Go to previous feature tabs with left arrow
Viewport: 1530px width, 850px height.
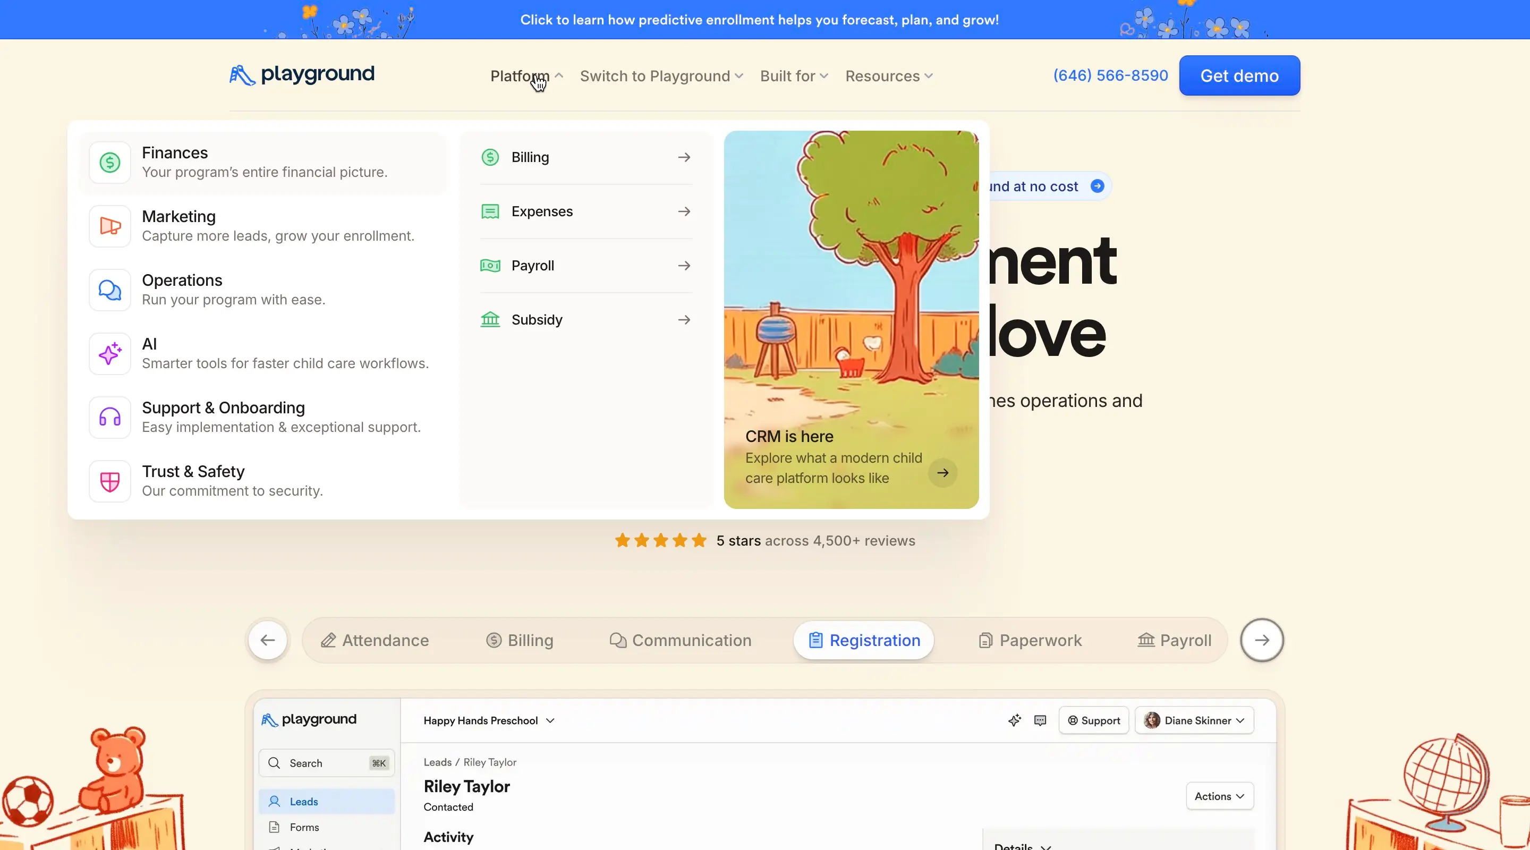coord(268,640)
